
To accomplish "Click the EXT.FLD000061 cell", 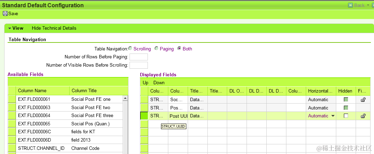I will [43, 99].
